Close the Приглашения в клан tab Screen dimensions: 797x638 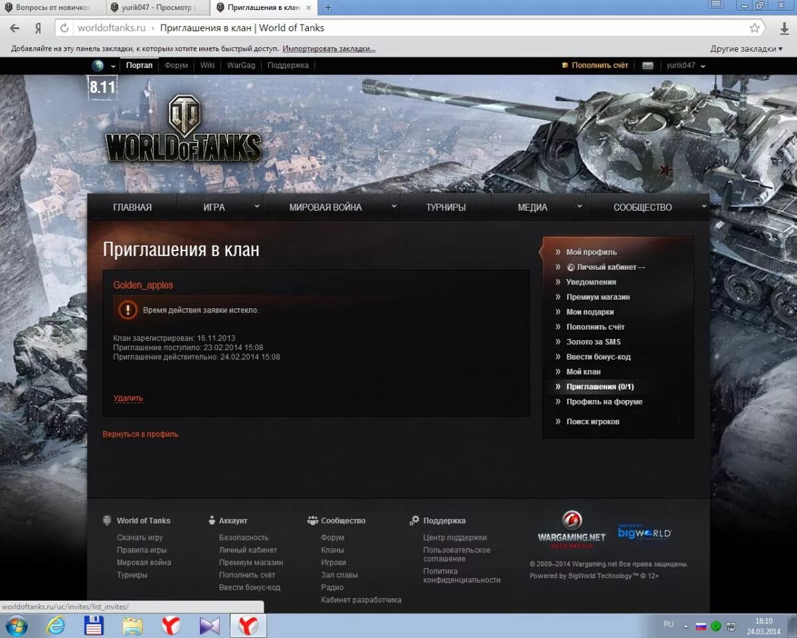[x=307, y=7]
